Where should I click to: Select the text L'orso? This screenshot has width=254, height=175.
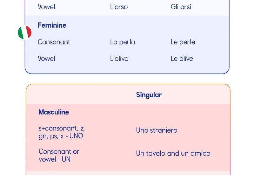click(119, 7)
